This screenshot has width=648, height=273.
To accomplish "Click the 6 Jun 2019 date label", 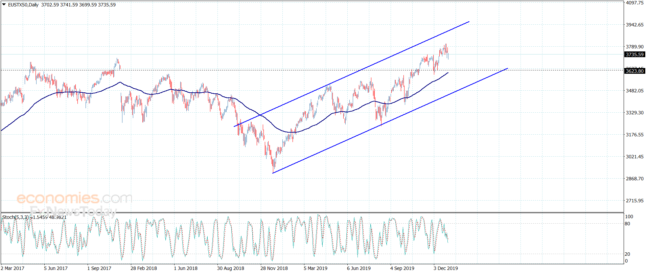I will [x=359, y=268].
